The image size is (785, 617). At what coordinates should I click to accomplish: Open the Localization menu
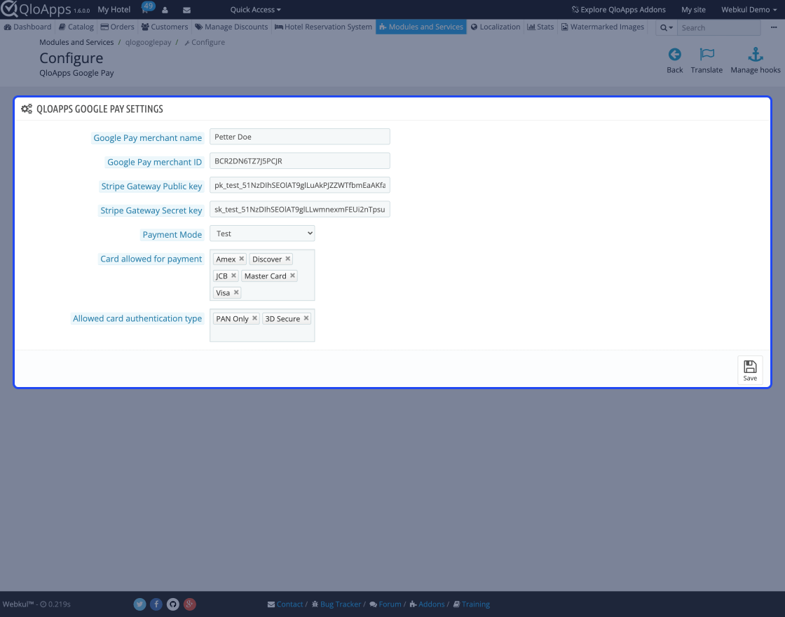pos(496,27)
